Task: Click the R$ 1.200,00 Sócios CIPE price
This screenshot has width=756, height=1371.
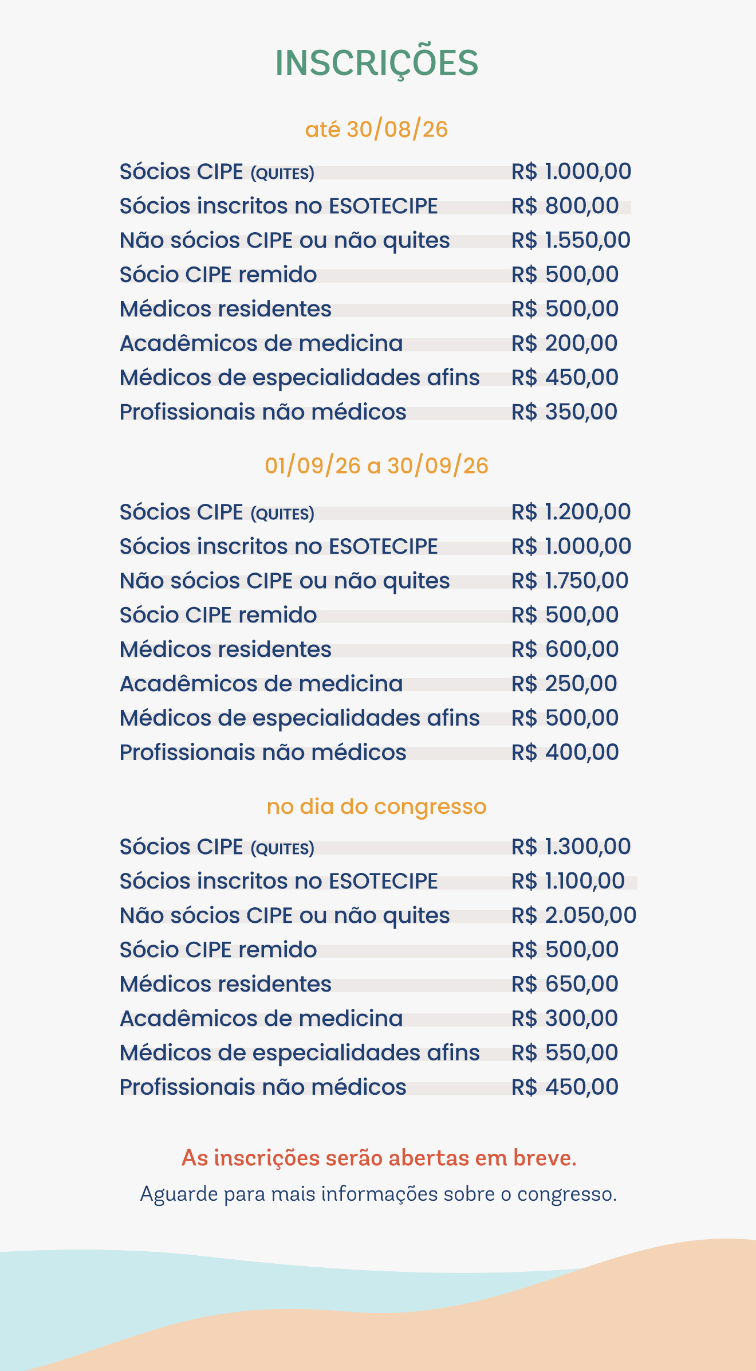Action: 570,512
